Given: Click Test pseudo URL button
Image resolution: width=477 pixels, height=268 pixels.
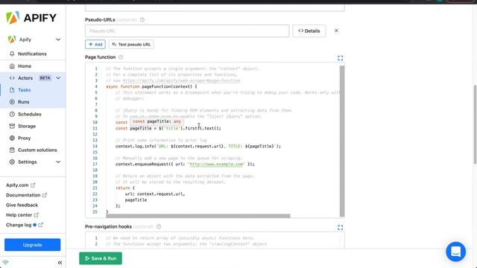Looking at the screenshot, I should 131,45.
